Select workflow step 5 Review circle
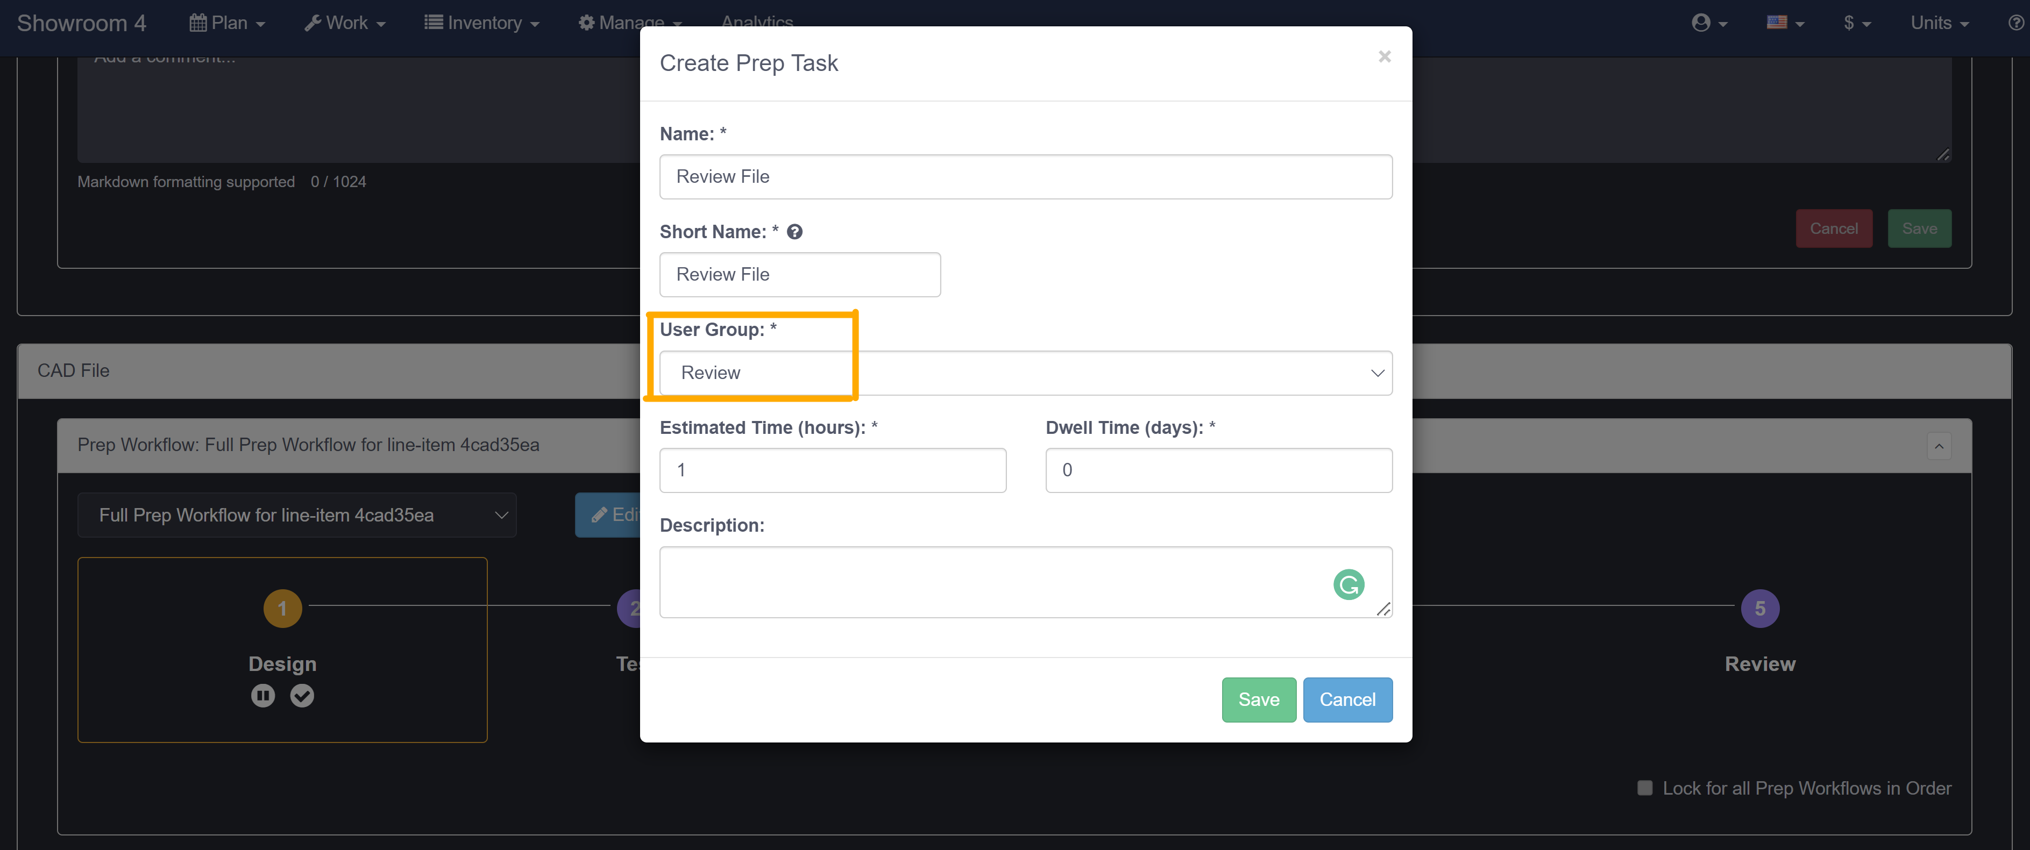2030x850 pixels. tap(1759, 608)
